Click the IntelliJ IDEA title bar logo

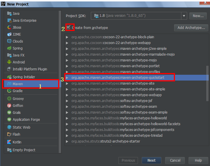point(3,4)
